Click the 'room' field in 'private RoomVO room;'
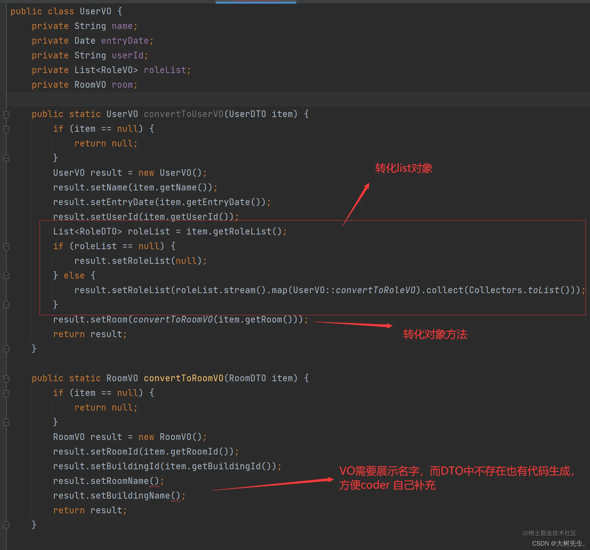Viewport: 590px width, 550px height. pos(122,85)
